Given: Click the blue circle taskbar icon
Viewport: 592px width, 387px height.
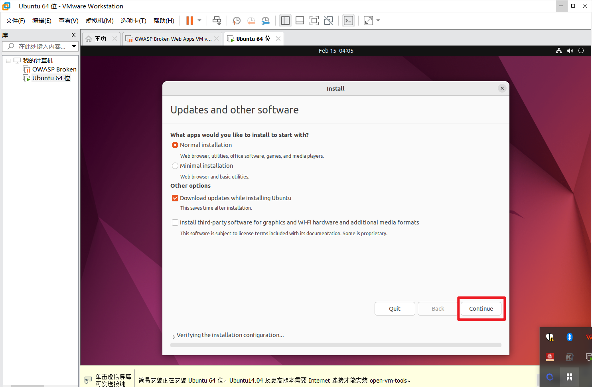Looking at the screenshot, I should pyautogui.click(x=550, y=377).
